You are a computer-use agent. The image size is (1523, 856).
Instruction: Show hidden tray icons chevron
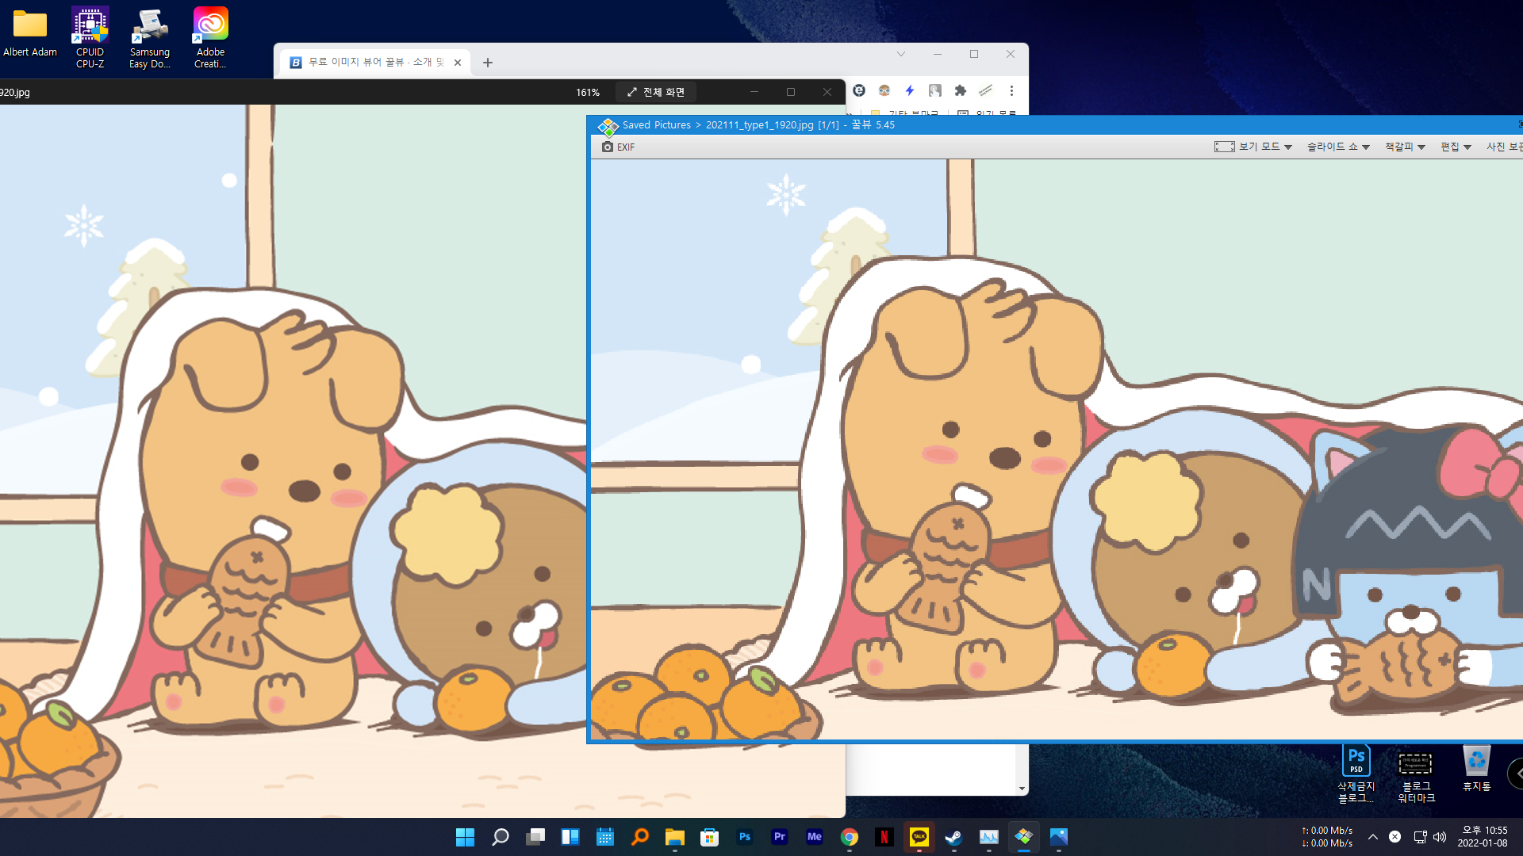(1373, 837)
